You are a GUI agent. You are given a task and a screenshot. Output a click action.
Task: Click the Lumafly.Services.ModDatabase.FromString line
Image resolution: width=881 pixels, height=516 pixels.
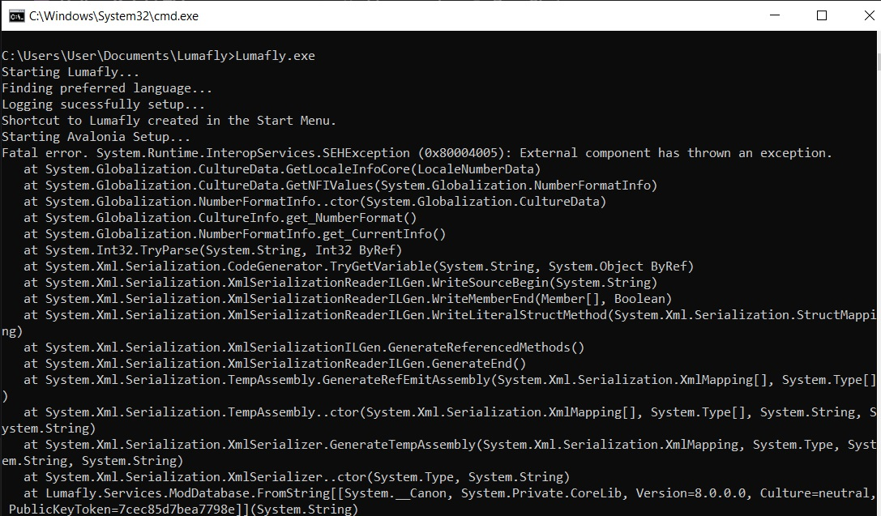coord(451,493)
